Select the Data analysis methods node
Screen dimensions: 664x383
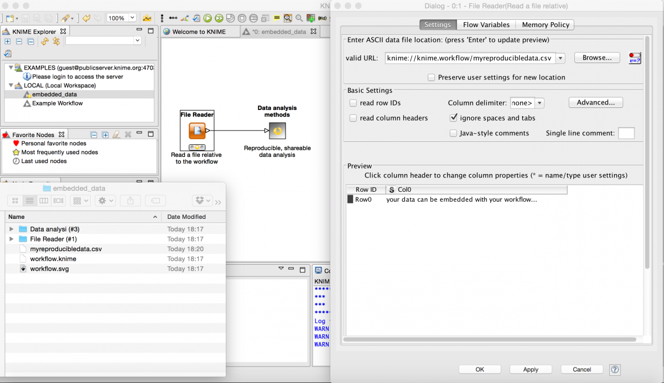277,131
